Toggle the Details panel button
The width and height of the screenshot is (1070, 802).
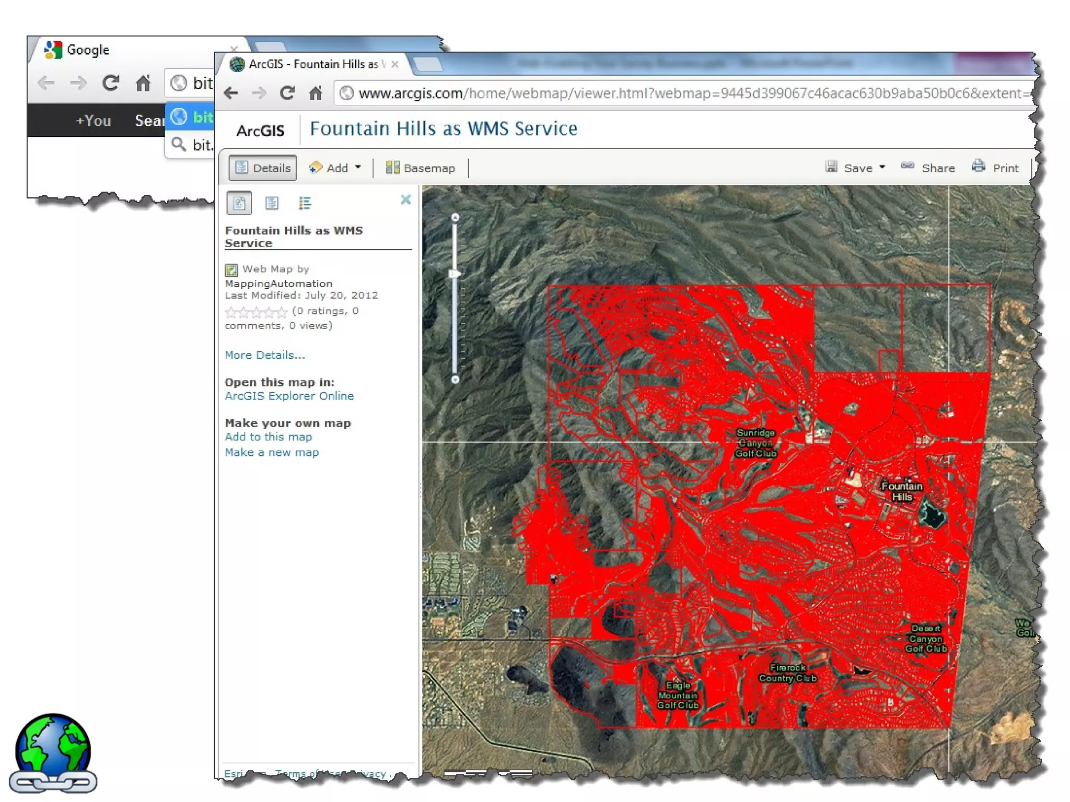262,168
